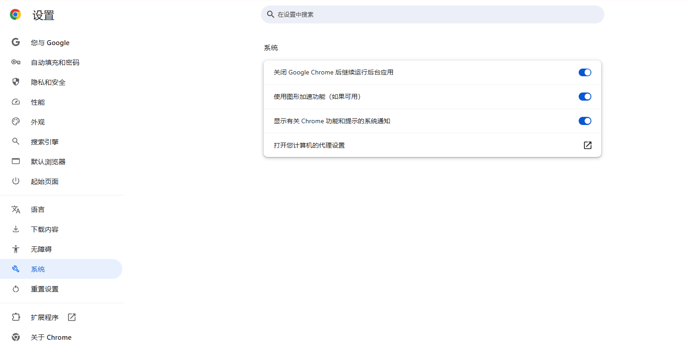Click the shield icon for 隐私和安全

click(x=16, y=82)
